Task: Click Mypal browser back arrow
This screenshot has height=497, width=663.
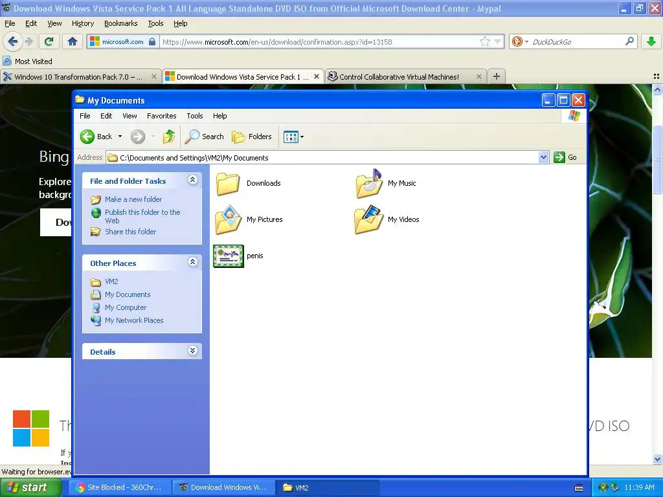Action: tap(13, 41)
